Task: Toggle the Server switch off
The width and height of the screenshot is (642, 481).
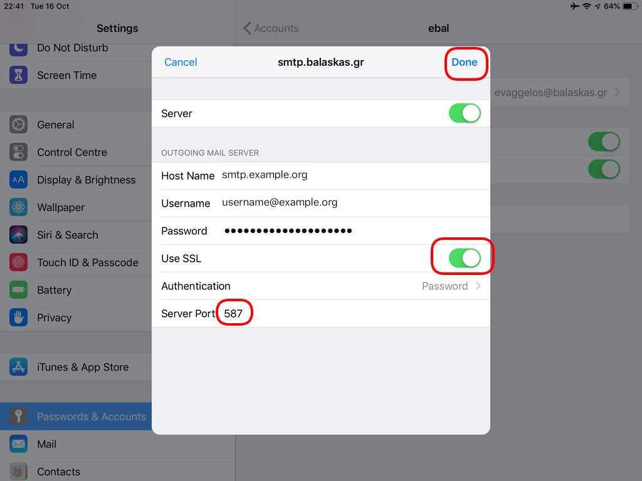Action: 465,113
